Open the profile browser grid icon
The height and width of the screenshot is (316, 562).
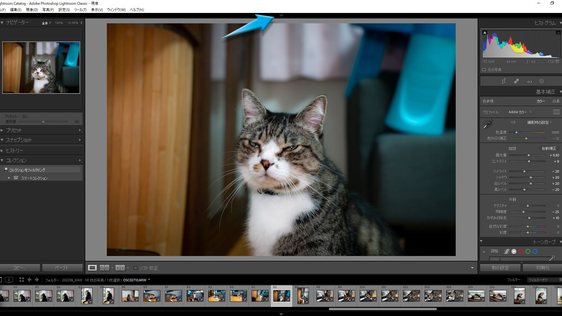556,112
